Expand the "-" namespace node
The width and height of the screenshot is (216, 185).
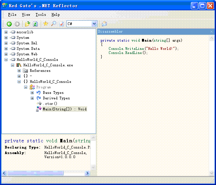coord(19,76)
